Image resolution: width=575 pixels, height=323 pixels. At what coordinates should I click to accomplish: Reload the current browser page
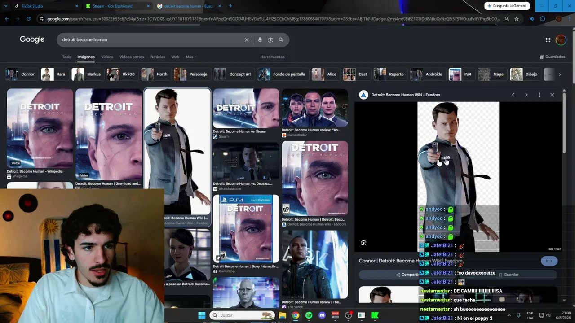click(28, 19)
